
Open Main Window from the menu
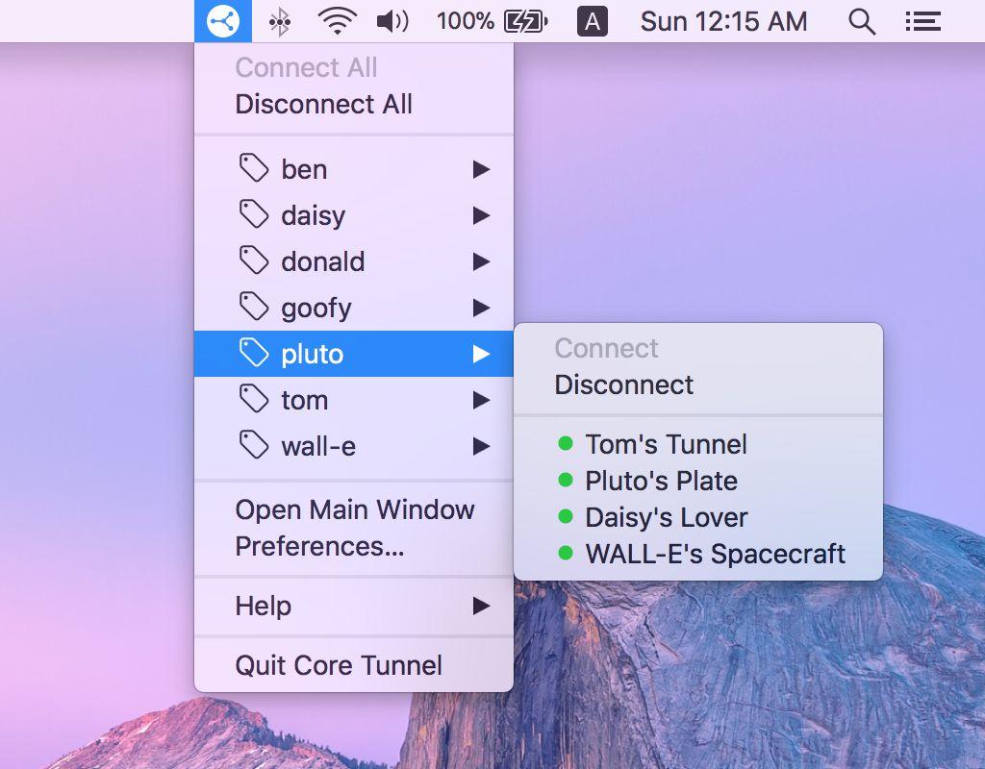tap(354, 509)
